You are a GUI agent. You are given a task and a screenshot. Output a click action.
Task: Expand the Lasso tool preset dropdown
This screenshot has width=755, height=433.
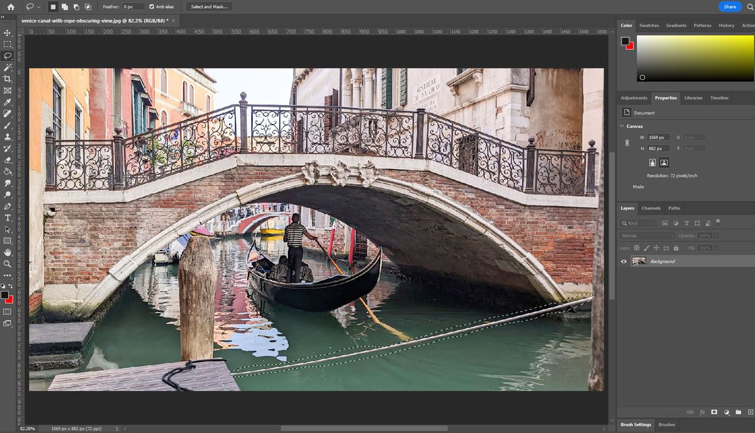[39, 6]
